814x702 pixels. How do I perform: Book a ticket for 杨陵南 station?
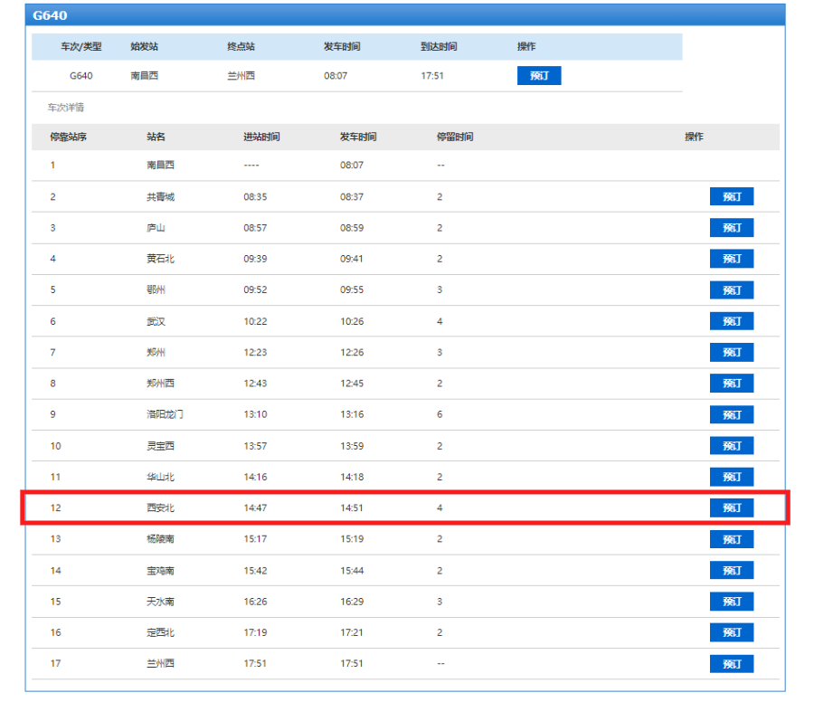click(x=731, y=539)
